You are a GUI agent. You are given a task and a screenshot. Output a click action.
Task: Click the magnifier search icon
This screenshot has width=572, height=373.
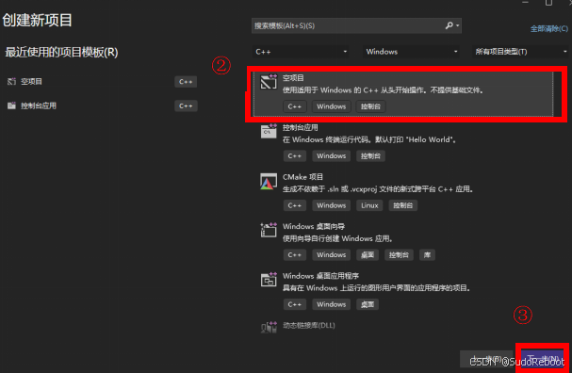[x=449, y=25]
